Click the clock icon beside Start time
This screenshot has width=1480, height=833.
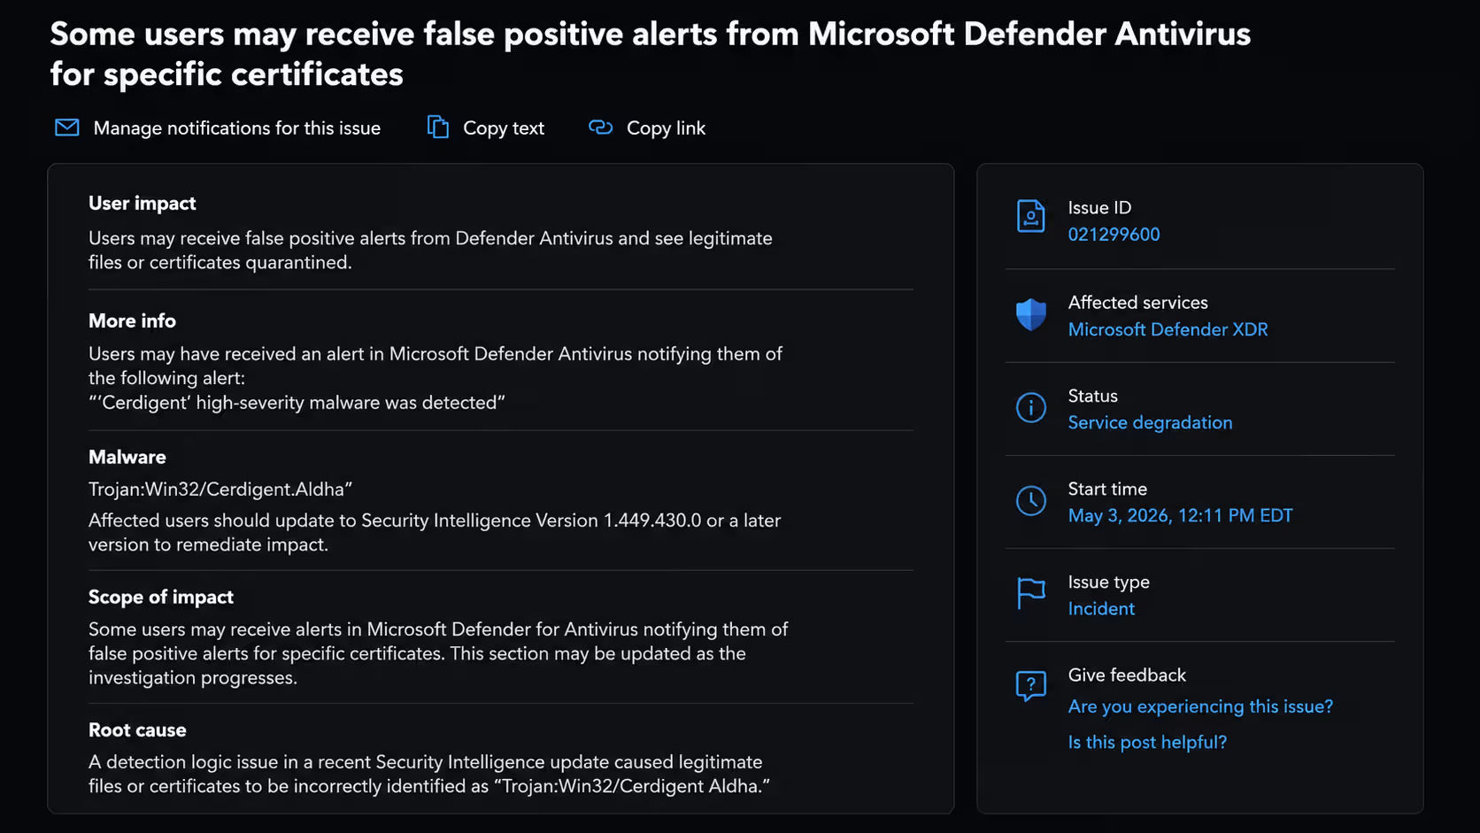pos(1031,501)
